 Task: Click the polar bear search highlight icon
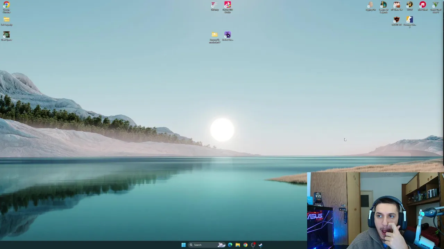221,245
